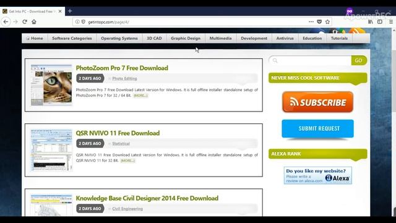396x223 pixels.
Task: Click the QSR NVIVO 11 thumbnail
Action: coord(51,150)
